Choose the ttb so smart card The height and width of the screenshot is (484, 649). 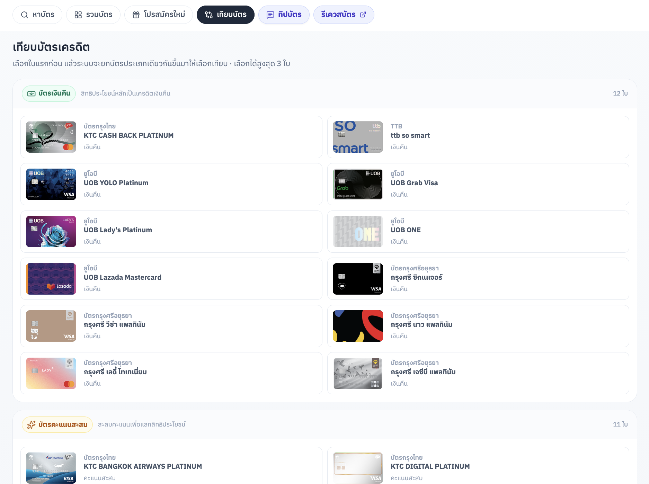coord(478,137)
